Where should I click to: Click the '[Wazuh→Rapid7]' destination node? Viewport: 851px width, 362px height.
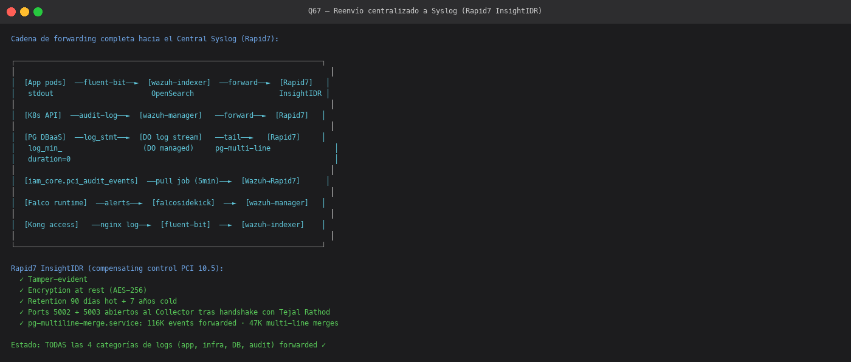tap(270, 181)
